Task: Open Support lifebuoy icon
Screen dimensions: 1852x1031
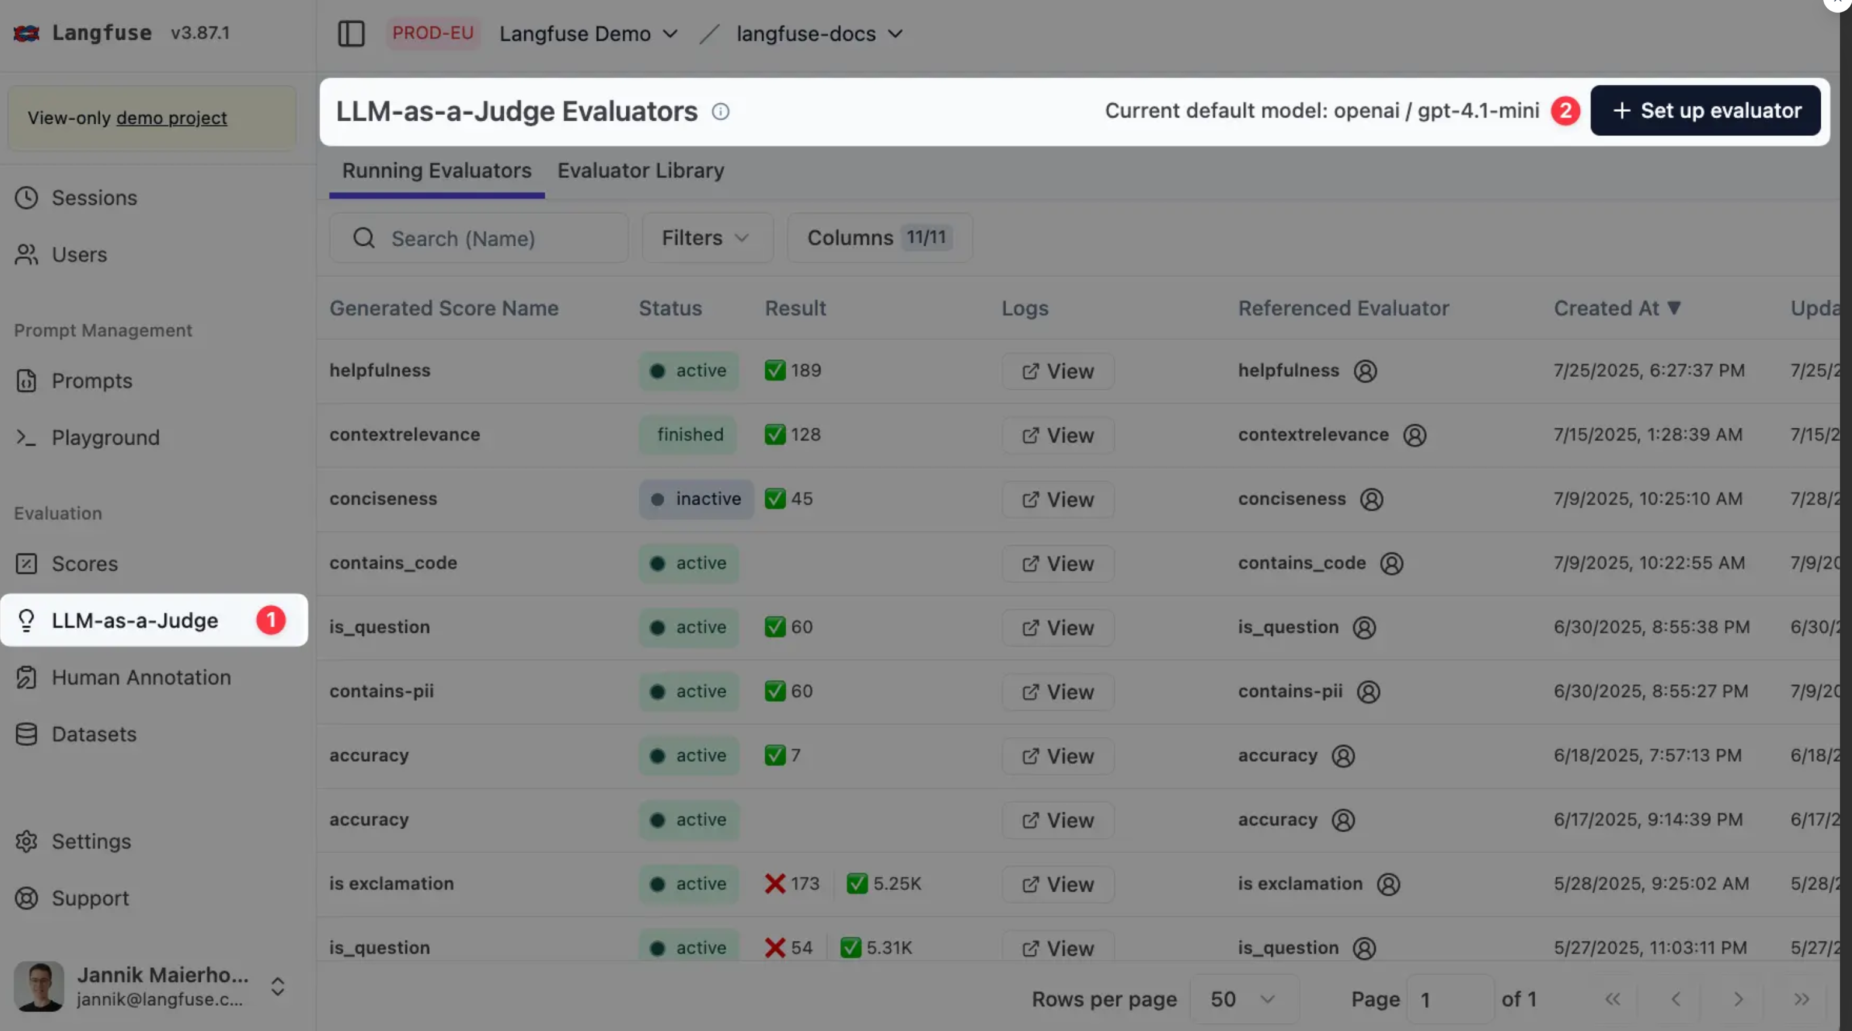Action: click(x=26, y=898)
